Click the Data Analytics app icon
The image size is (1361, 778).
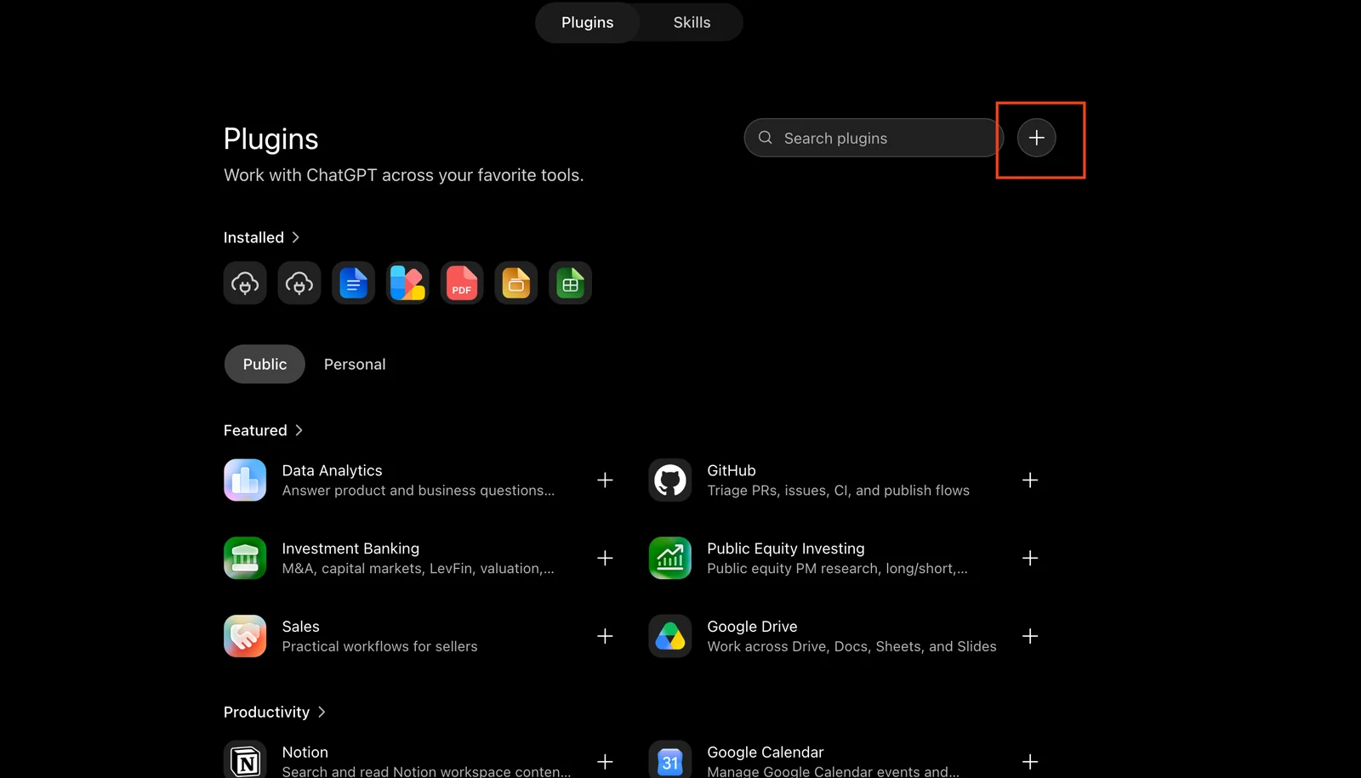tap(245, 480)
